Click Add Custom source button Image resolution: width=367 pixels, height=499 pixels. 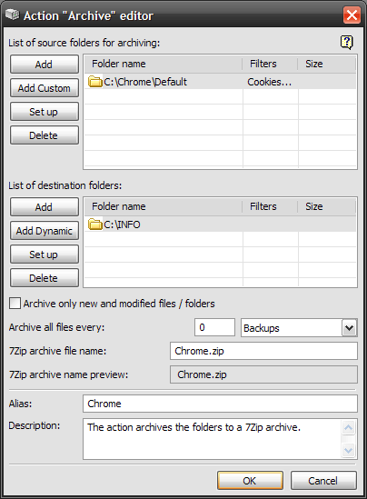(45, 88)
